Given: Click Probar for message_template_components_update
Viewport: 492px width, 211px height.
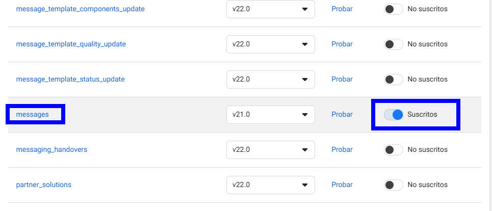Looking at the screenshot, I should pyautogui.click(x=342, y=9).
